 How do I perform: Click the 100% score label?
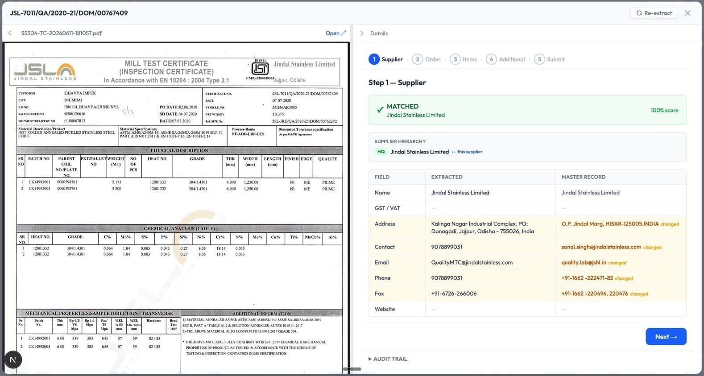coord(664,110)
